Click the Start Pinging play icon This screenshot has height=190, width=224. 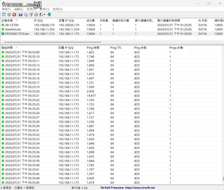point(9,15)
